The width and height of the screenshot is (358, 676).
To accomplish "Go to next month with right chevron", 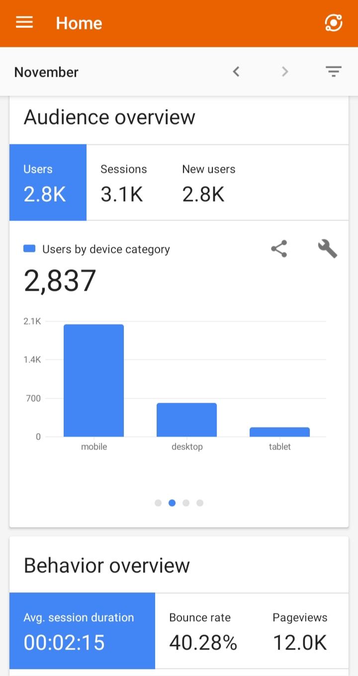I will click(285, 72).
